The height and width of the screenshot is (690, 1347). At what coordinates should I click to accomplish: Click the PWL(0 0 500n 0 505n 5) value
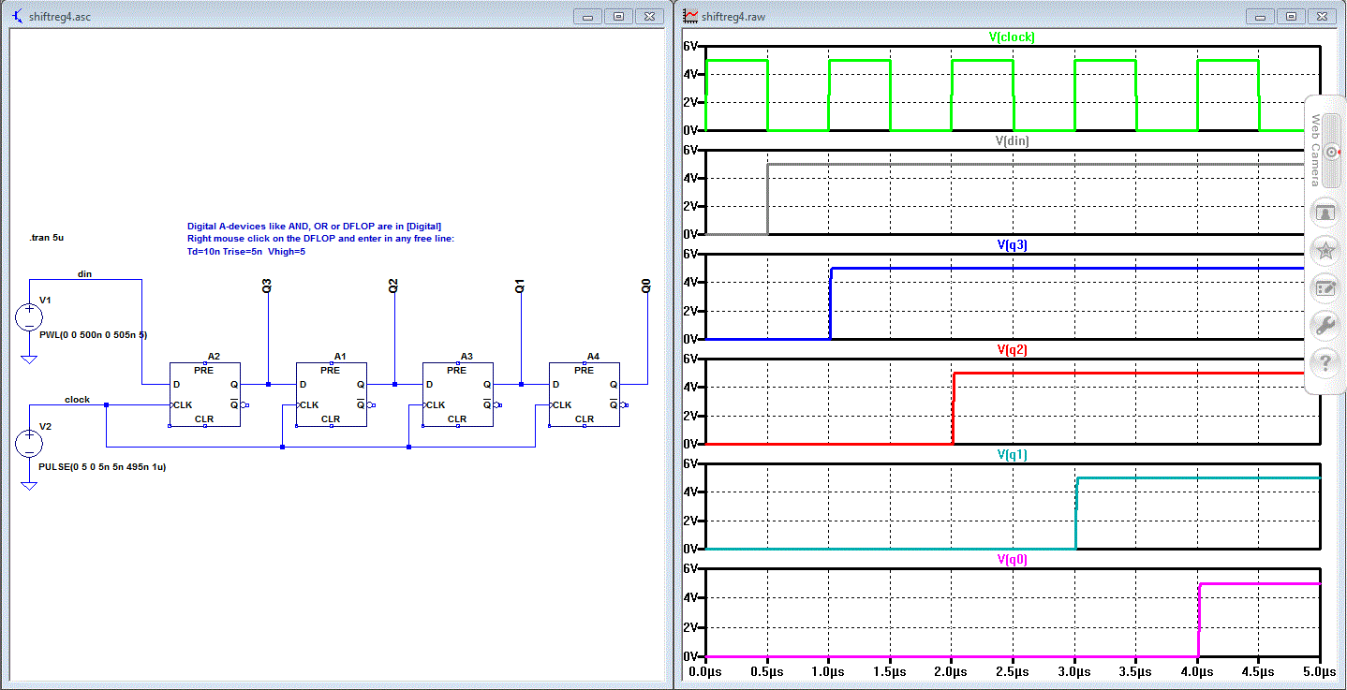[94, 334]
